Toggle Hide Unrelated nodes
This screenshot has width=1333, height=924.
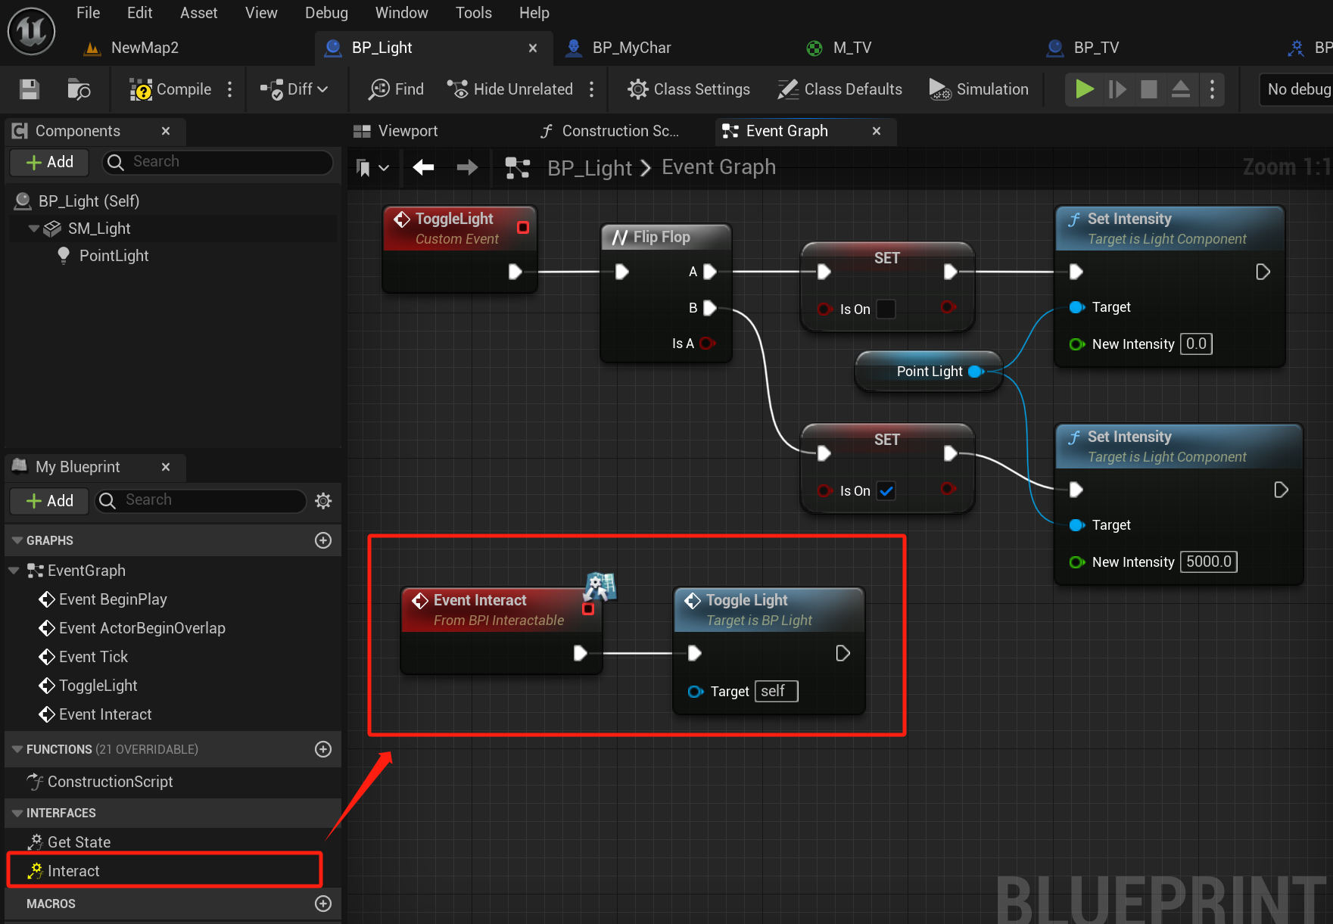tap(510, 89)
